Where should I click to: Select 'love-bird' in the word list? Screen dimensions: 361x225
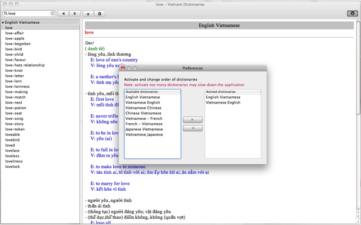14,49
